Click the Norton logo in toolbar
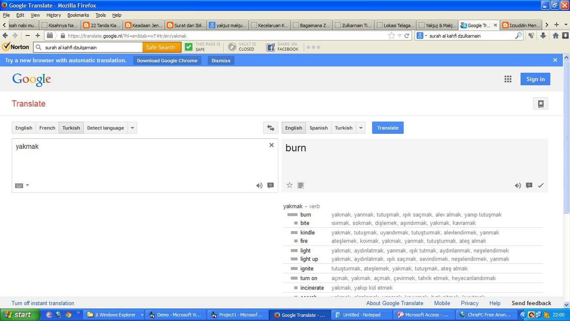This screenshot has width=570, height=321. pyautogui.click(x=16, y=47)
